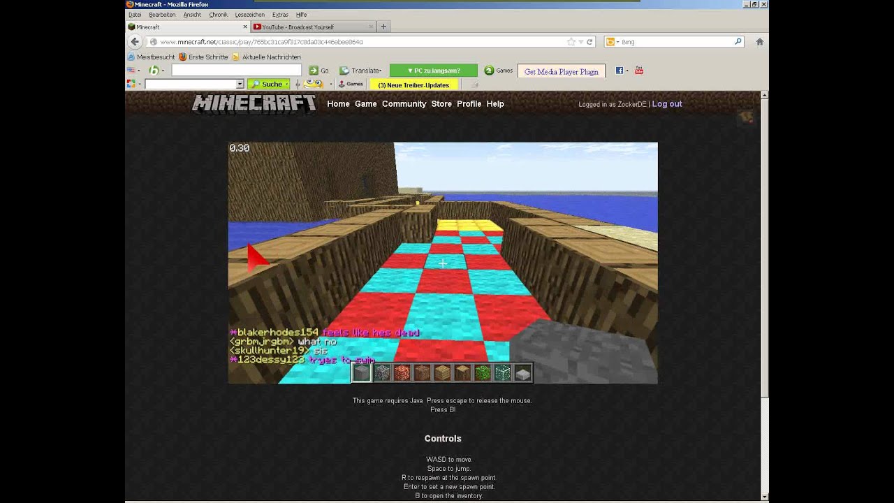The height and width of the screenshot is (503, 894).
Task: Switch to the YouTube - Broadcast Yourself tab
Action: [313, 27]
